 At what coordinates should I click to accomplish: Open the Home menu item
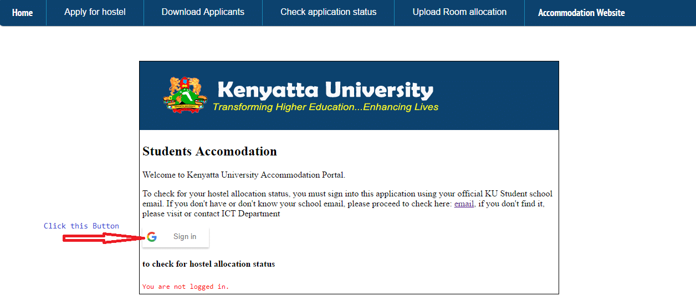pyautogui.click(x=23, y=13)
